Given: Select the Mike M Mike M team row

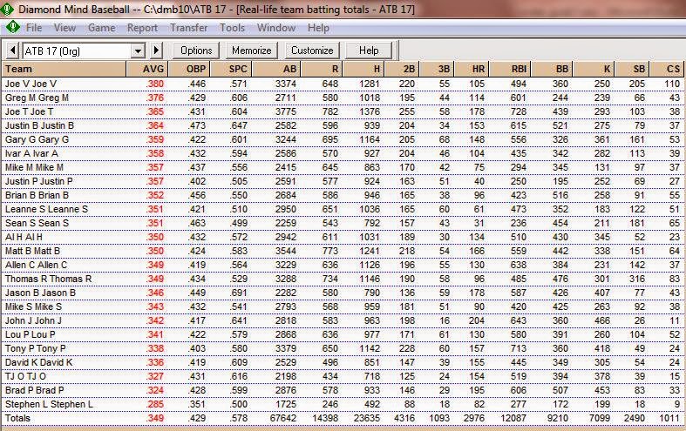Looking at the screenshot, I should pos(343,167).
